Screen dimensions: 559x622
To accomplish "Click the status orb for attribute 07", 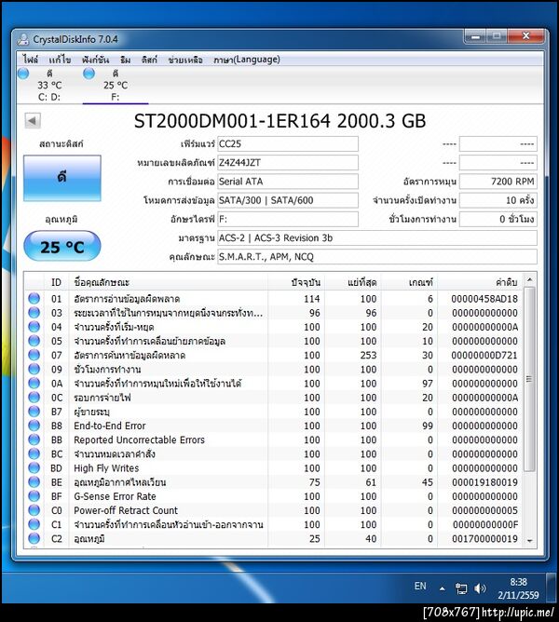I will [x=34, y=355].
